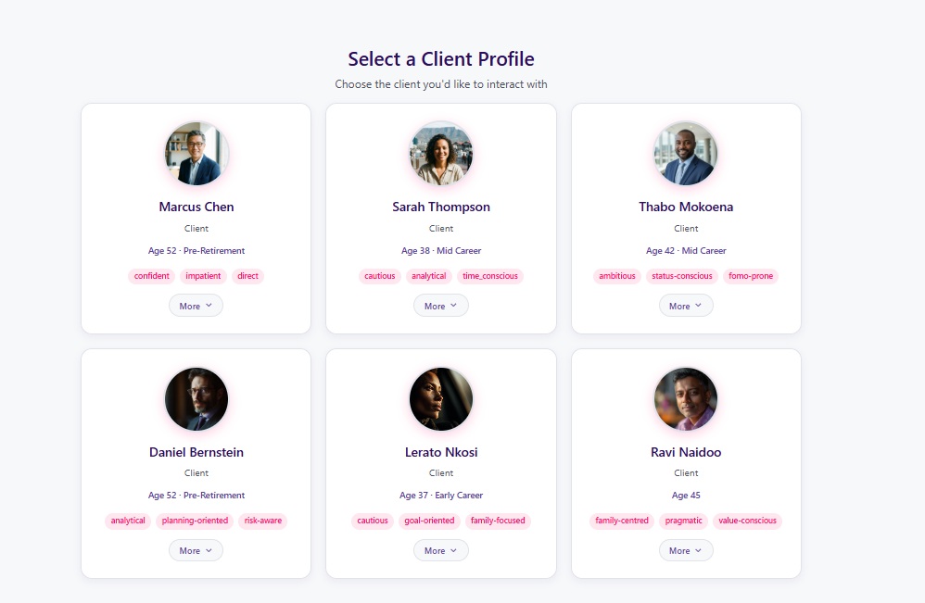
Task: Select the 'family-focused' tag on Lerato Nkosi
Action: coord(500,520)
